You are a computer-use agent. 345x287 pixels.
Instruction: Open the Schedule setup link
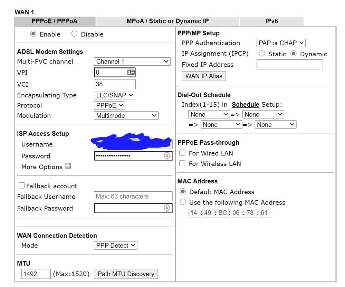pyautogui.click(x=245, y=105)
